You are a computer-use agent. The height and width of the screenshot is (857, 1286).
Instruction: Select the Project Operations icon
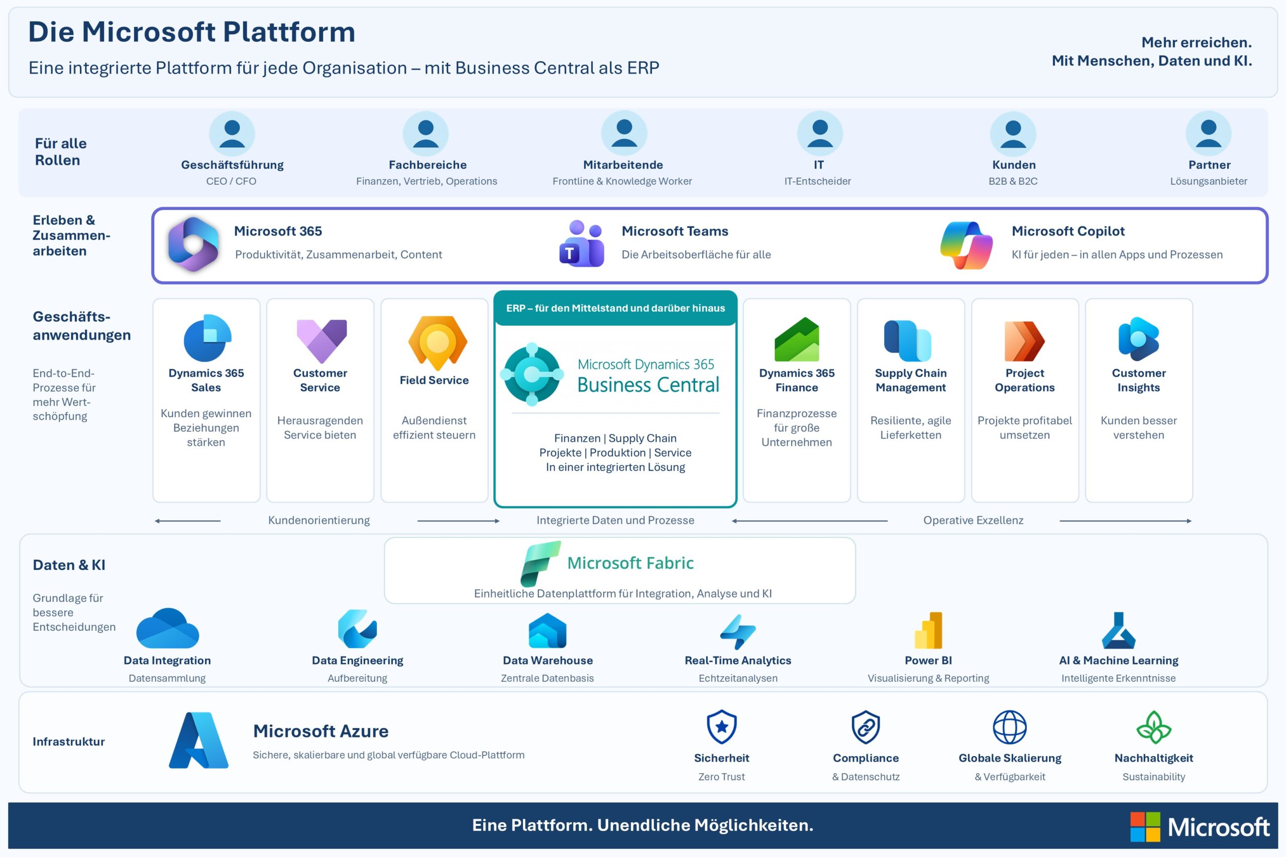(x=1025, y=341)
